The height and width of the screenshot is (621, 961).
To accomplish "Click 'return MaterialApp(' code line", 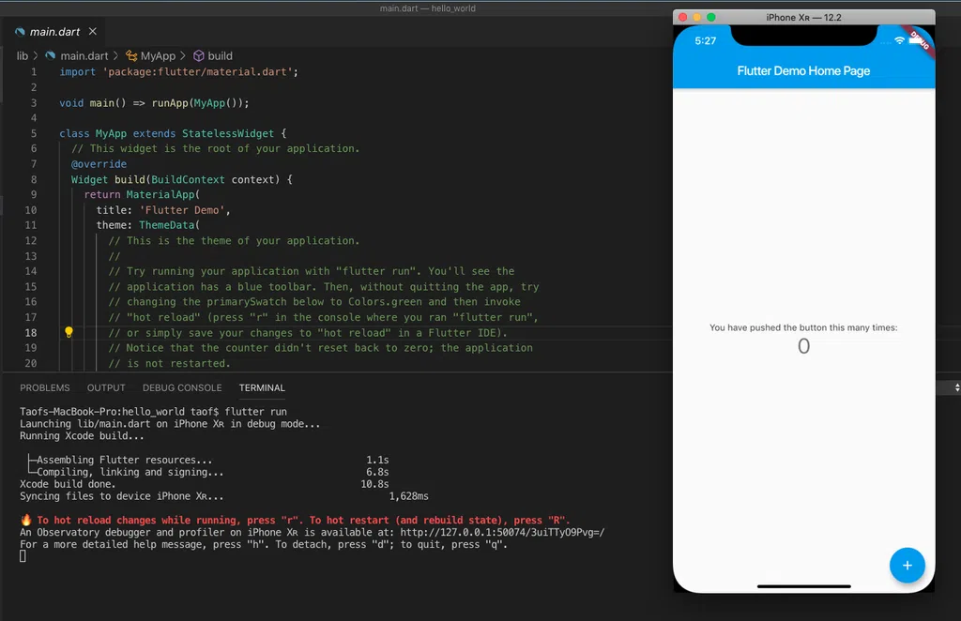I will click(x=143, y=194).
